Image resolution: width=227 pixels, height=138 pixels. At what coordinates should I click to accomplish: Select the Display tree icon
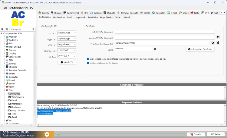[x=7, y=53]
